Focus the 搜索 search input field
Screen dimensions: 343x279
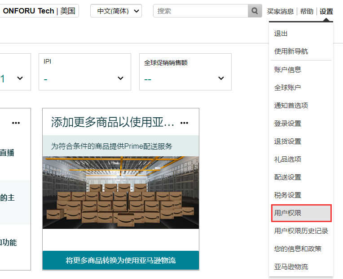coord(201,11)
